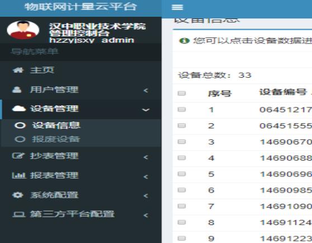Viewport: 312px width, 243px height.
Task: Sort by the 序号 column header
Action: (220, 94)
